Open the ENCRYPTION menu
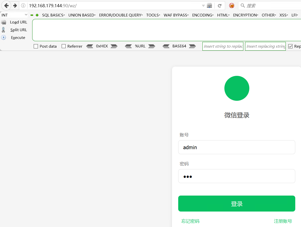Image resolution: width=301 pixels, height=227 pixels. [246, 15]
